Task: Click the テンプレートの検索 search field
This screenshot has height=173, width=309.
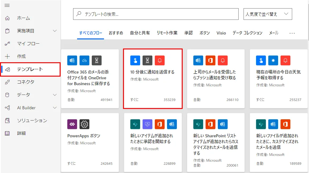Action: tap(156, 14)
